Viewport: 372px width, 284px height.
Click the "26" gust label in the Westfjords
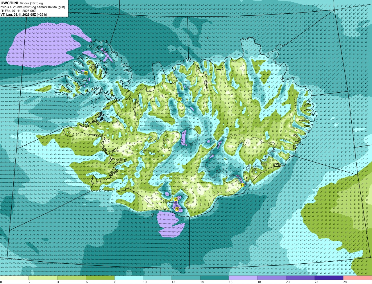click(x=86, y=73)
